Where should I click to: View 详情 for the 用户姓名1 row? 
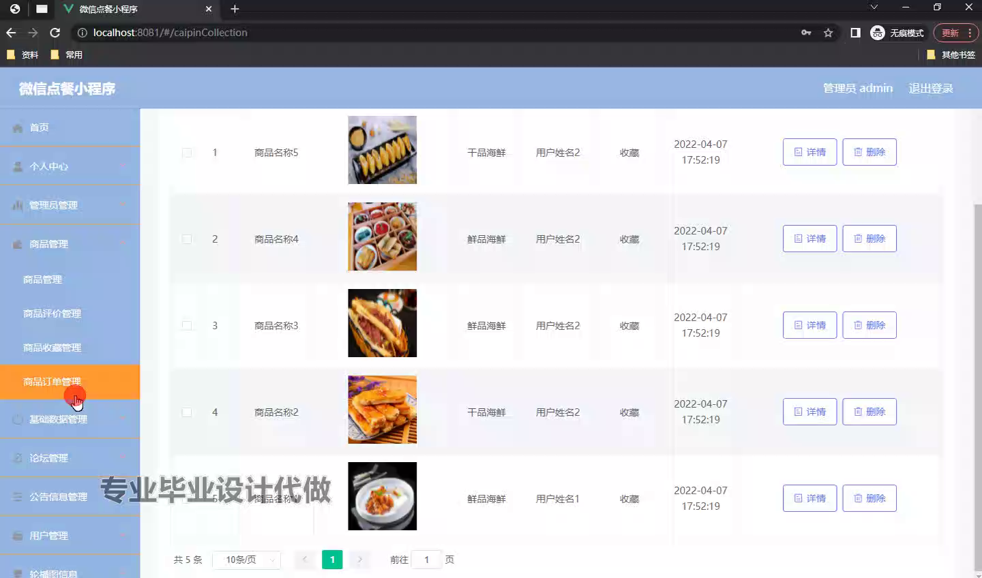(809, 498)
